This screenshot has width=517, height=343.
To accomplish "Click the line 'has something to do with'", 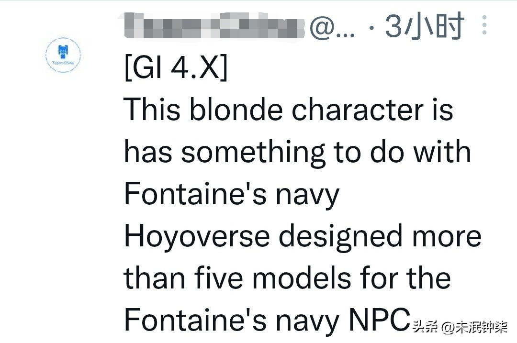I will click(297, 152).
